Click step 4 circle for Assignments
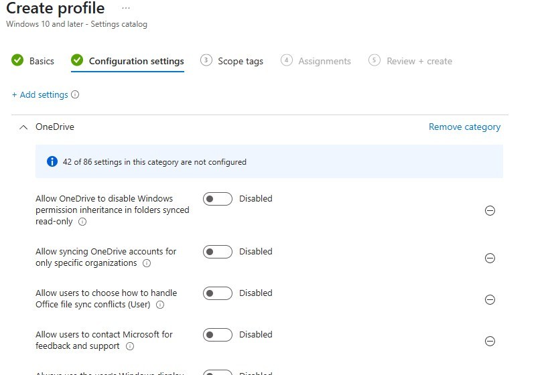This screenshot has width=548, height=375. [x=287, y=60]
